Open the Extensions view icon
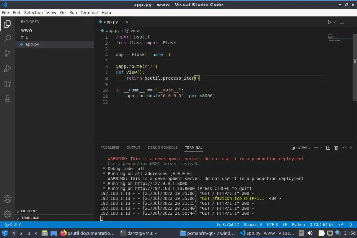 pos(7,83)
